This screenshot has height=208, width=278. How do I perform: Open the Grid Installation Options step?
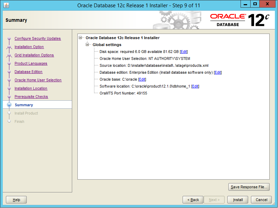[x=34, y=55]
